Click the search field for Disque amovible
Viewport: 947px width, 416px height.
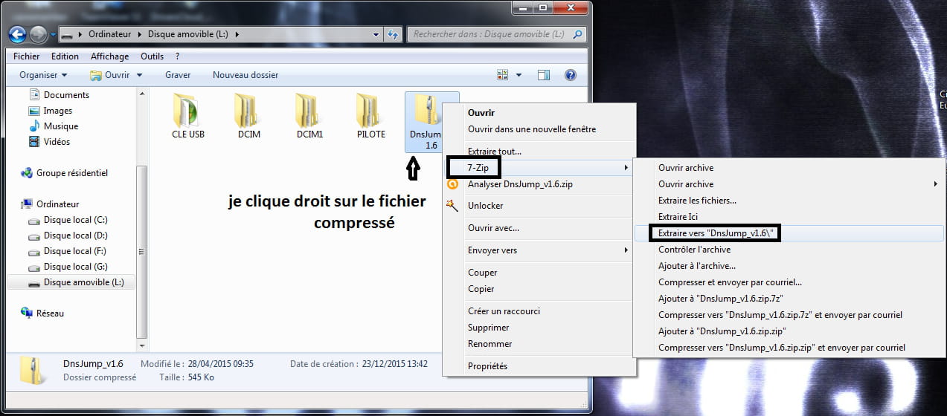point(489,34)
